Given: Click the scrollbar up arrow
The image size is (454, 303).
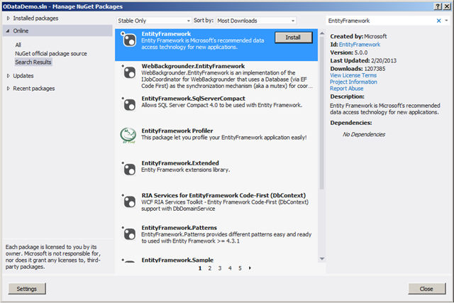Looking at the screenshot, I should tap(321, 33).
